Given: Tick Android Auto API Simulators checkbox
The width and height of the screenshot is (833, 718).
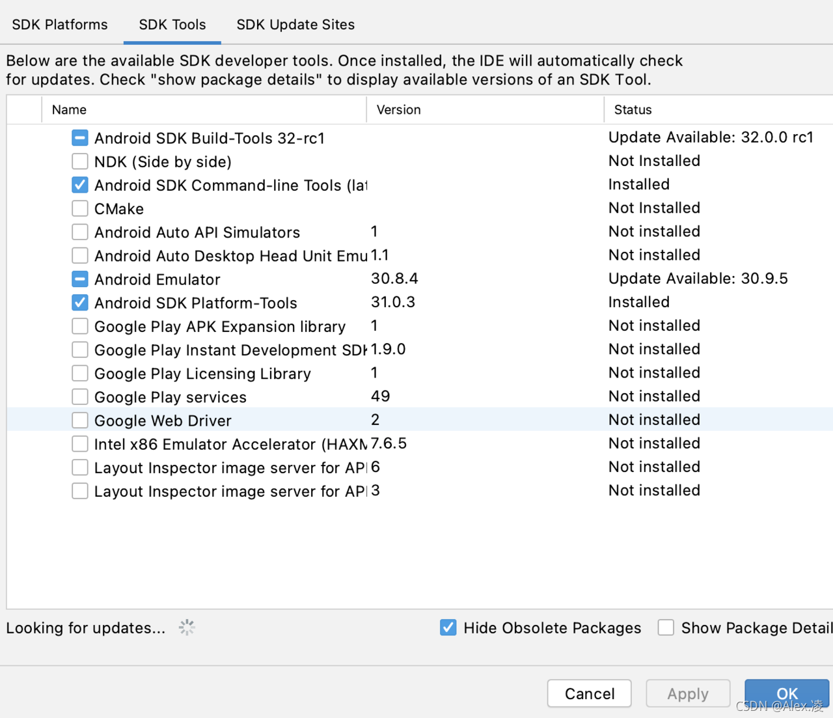Looking at the screenshot, I should [x=80, y=232].
